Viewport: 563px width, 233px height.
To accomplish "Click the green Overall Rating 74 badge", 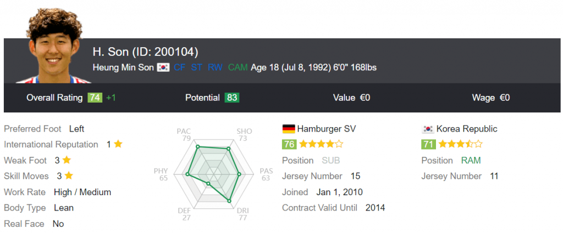I will [x=95, y=98].
